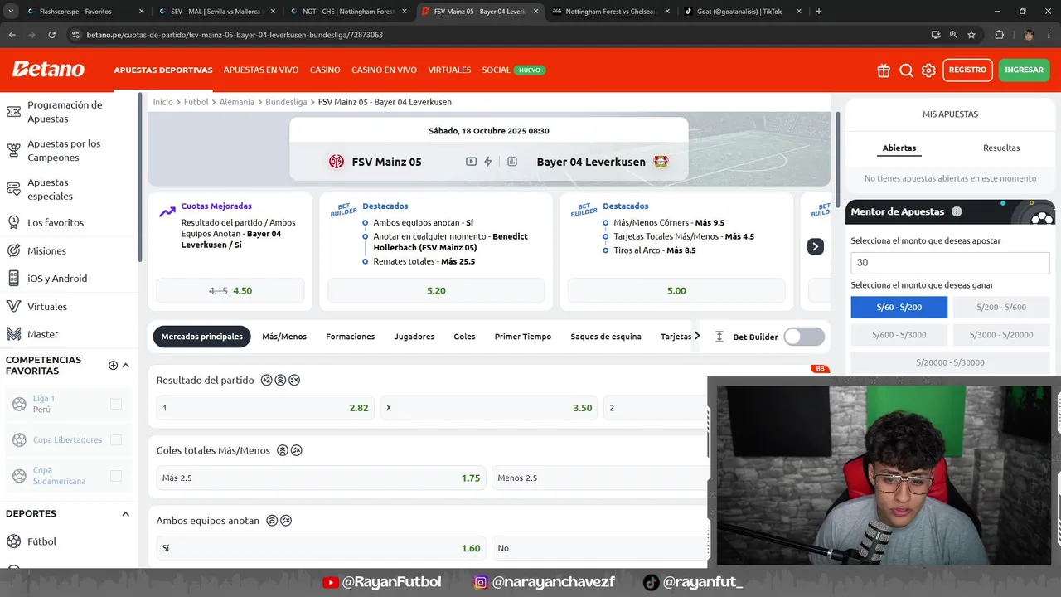This screenshot has height=597, width=1061.
Task: Open Betano settings gear icon
Action: click(x=929, y=70)
